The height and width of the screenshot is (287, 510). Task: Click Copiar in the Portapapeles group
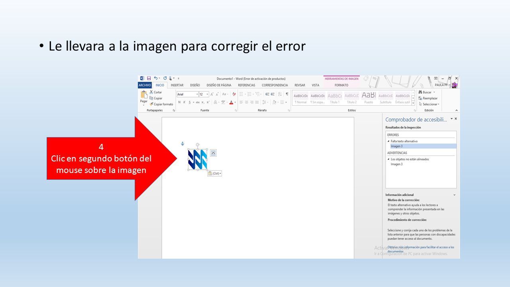click(x=156, y=98)
